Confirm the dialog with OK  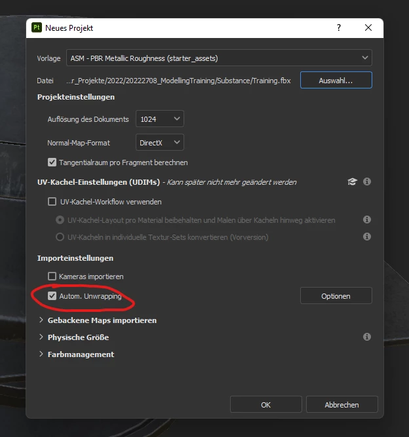[266, 404]
